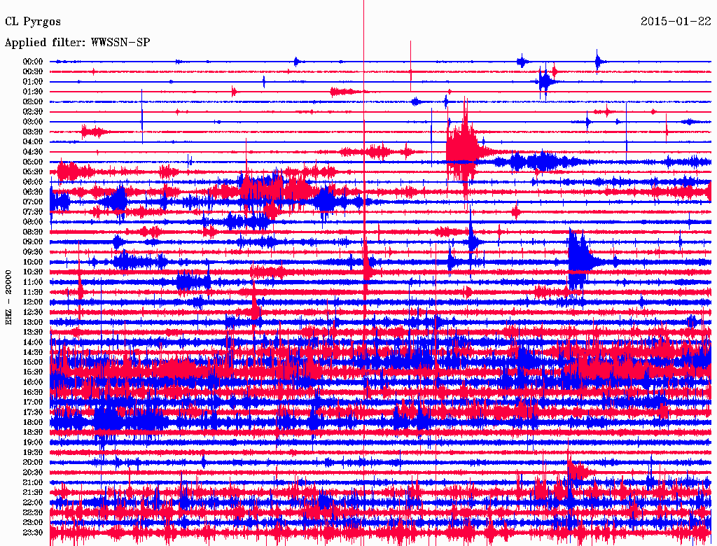Select the 23:00 time row label
The width and height of the screenshot is (717, 546).
[x=33, y=523]
